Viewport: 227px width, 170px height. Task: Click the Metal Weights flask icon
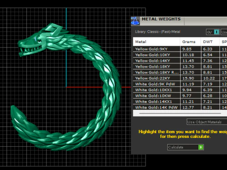click(x=135, y=21)
